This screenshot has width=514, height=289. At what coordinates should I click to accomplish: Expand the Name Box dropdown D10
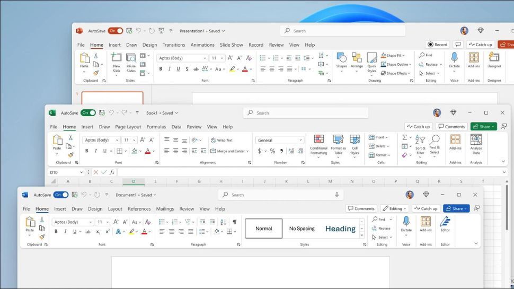point(81,172)
